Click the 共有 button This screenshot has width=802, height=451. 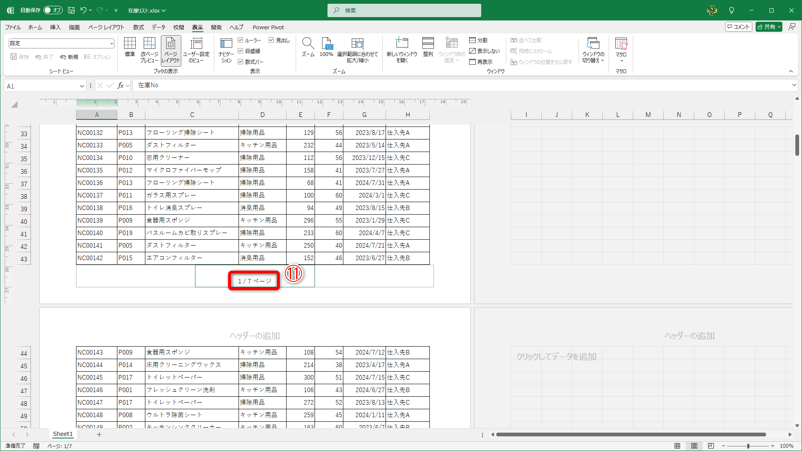(769, 26)
